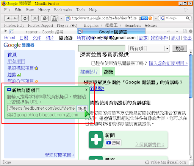Go to the Home page icon
The height and width of the screenshot is (166, 194).
pyautogui.click(x=45, y=18)
